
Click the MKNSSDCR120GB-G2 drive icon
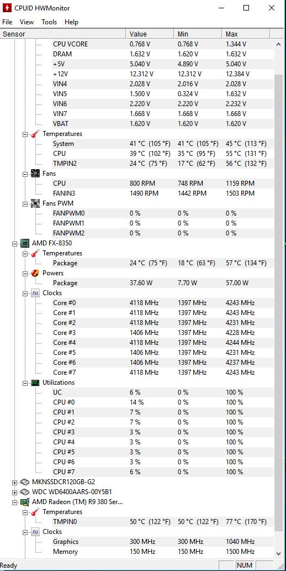tap(25, 482)
